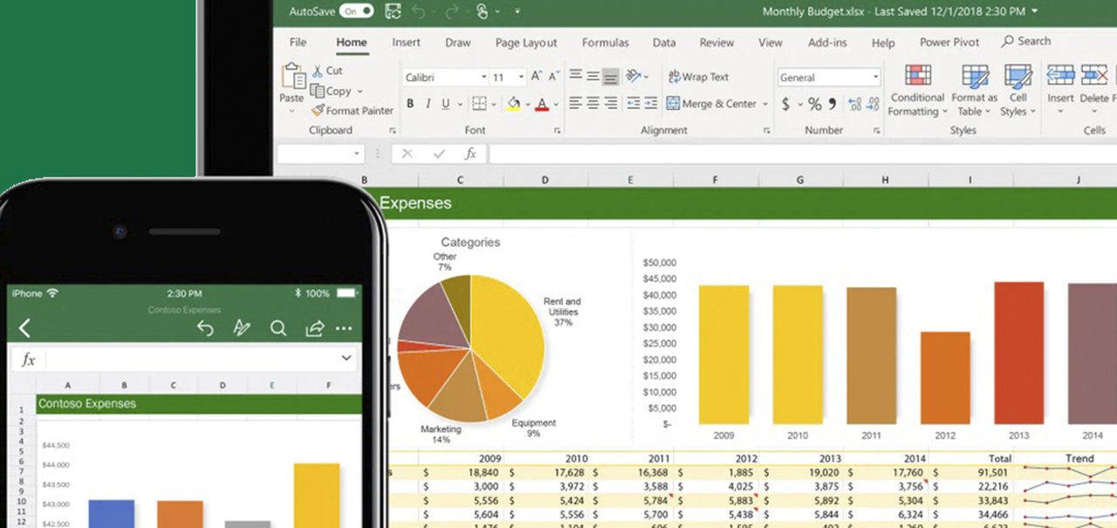Viewport: 1117px width, 528px height.
Task: Click the Borders icon
Action: pos(479,104)
